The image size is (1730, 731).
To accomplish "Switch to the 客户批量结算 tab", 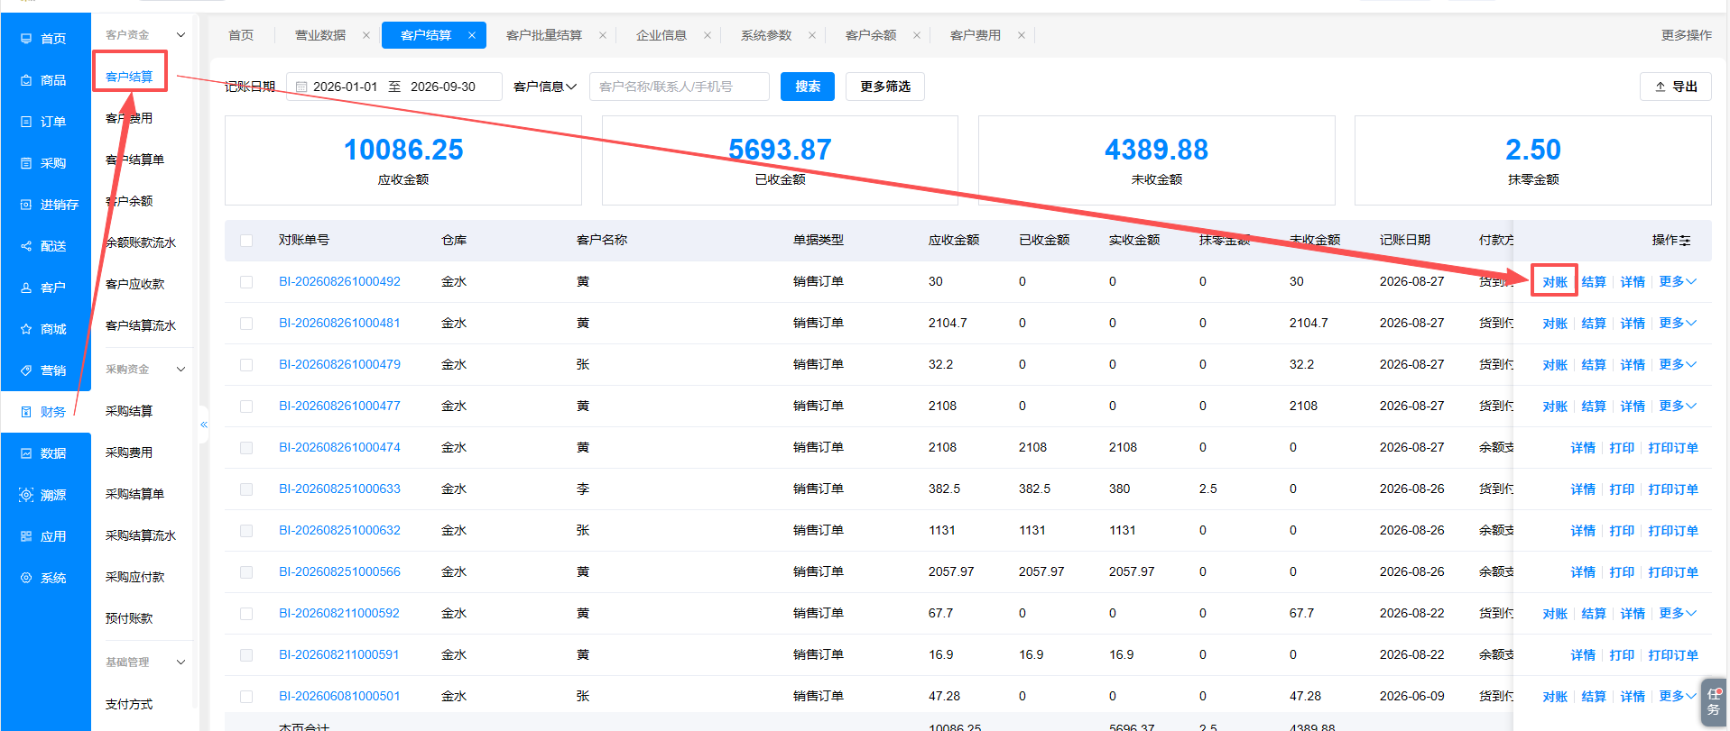I will click(x=544, y=35).
